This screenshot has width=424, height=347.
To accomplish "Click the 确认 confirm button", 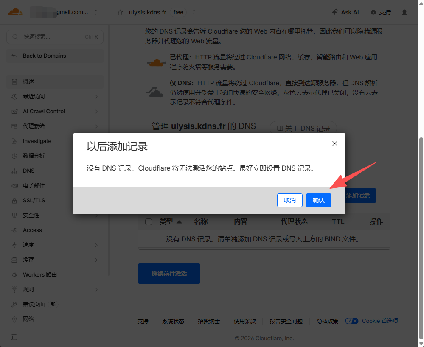I will (x=319, y=200).
